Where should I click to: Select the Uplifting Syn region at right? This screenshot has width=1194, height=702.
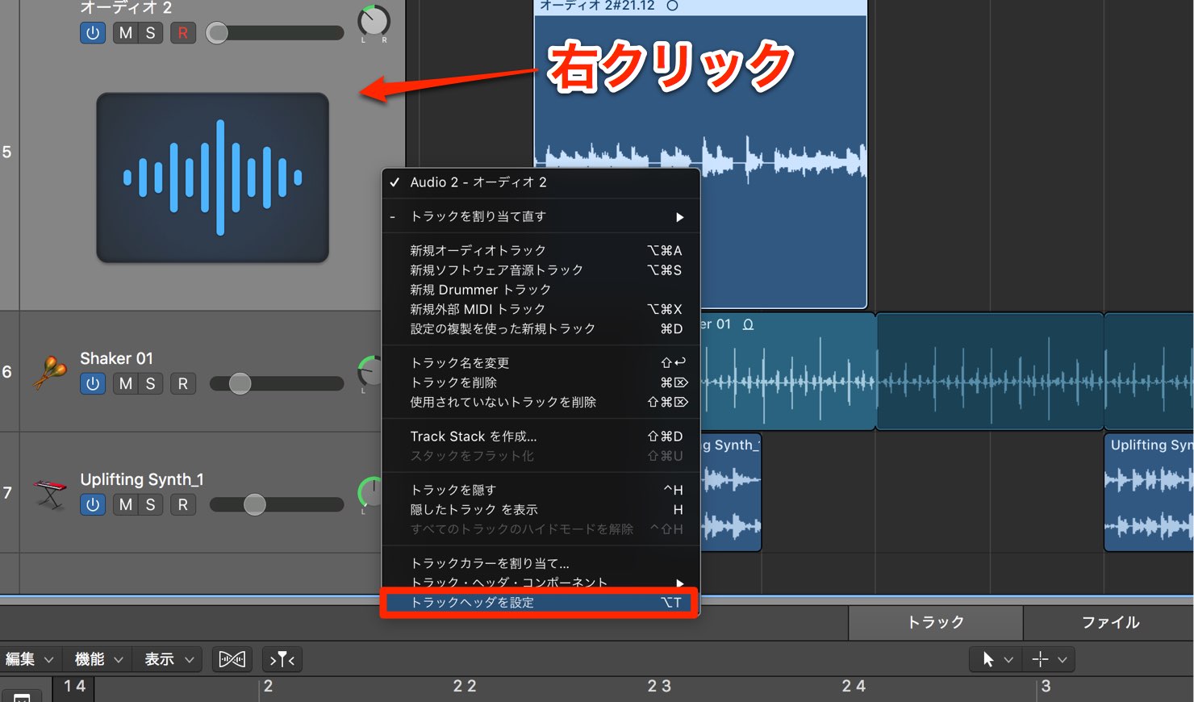[x=1149, y=492]
